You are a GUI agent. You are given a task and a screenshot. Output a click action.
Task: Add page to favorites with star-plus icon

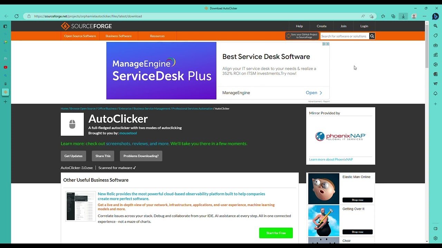point(372,16)
